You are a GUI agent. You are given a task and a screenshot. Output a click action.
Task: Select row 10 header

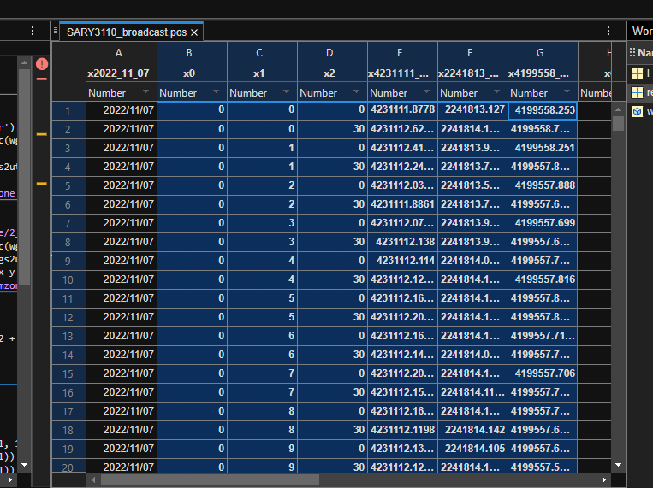68,280
